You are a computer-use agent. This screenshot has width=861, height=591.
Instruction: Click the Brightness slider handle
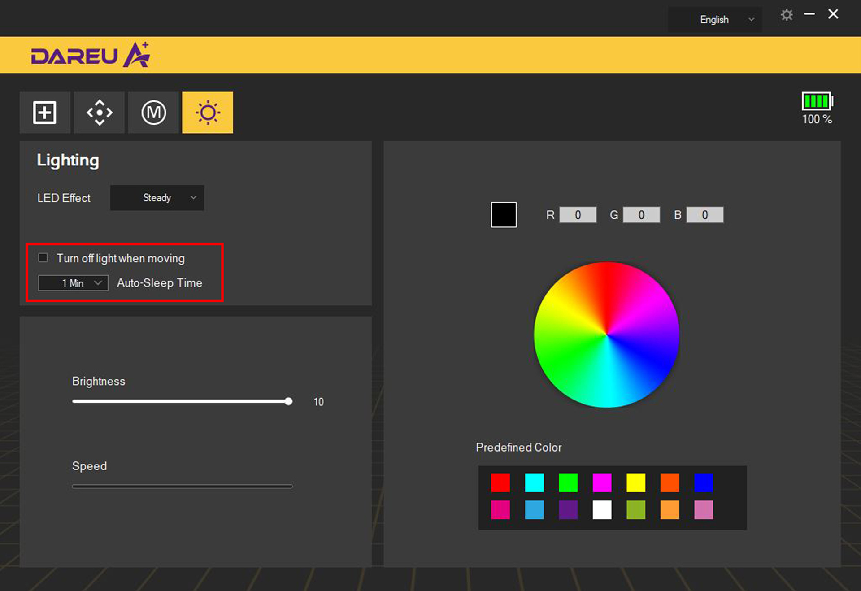(x=289, y=401)
